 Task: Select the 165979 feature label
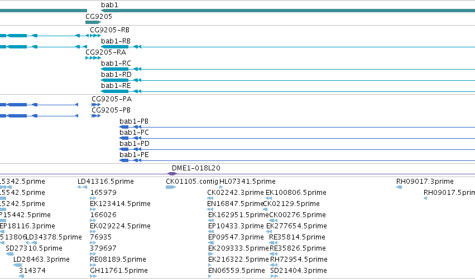[103, 193]
